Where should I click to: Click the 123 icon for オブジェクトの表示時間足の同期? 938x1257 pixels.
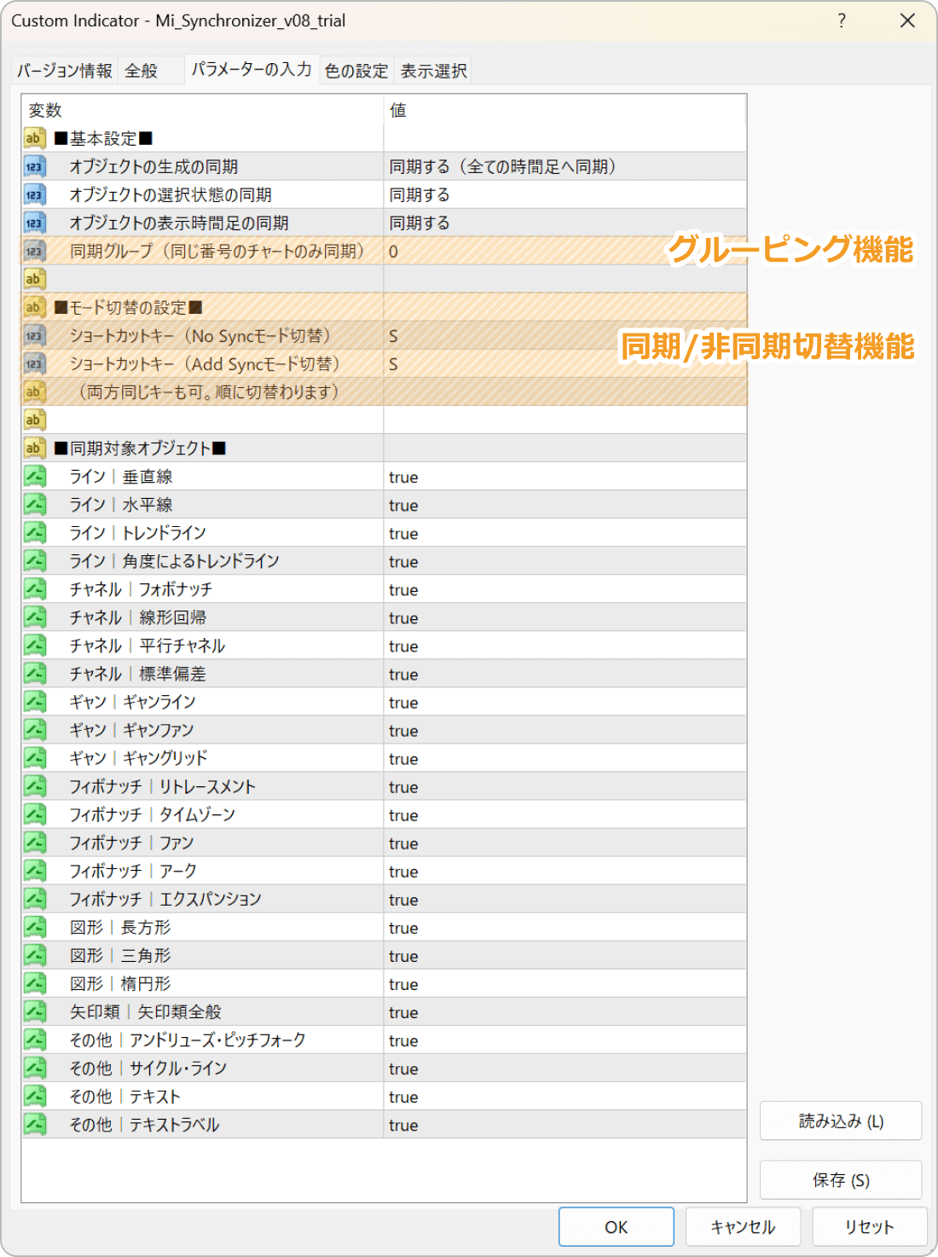(34, 223)
